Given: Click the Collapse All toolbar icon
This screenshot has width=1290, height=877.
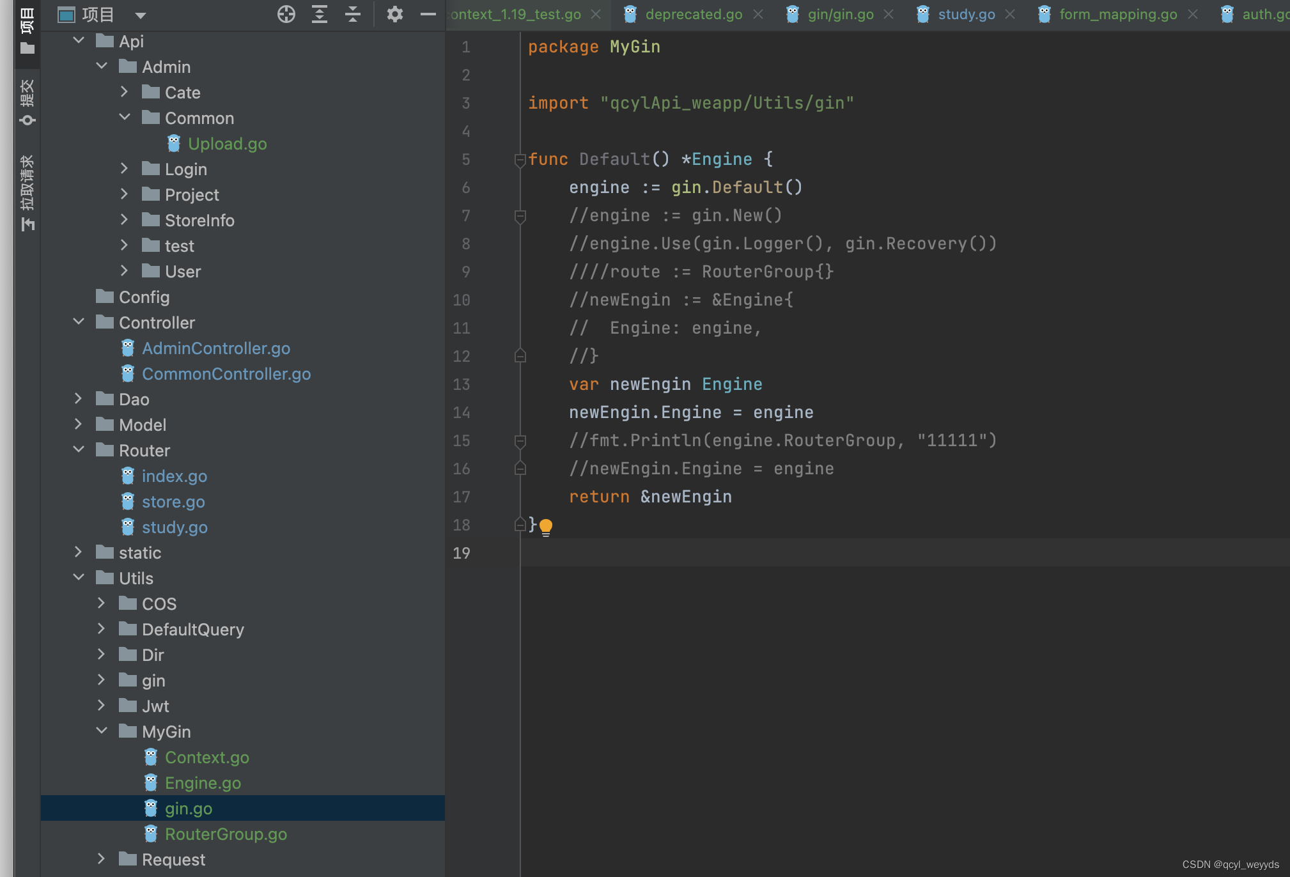Looking at the screenshot, I should (353, 14).
